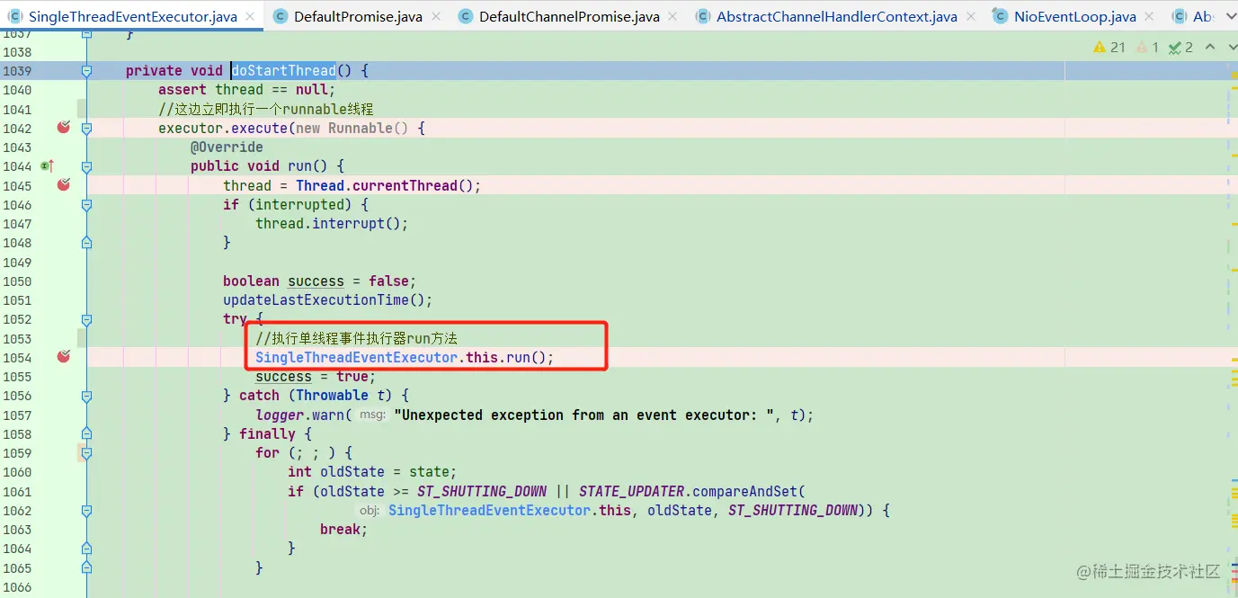This screenshot has height=598, width=1238.
Task: Click line number 1061 in gutter
Action: [17, 491]
